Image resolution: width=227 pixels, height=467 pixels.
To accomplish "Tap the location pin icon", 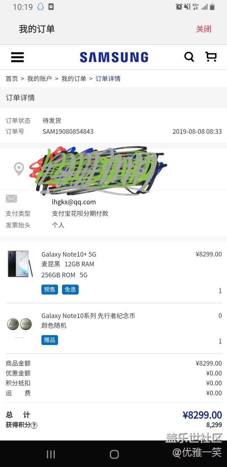I will click(x=19, y=169).
